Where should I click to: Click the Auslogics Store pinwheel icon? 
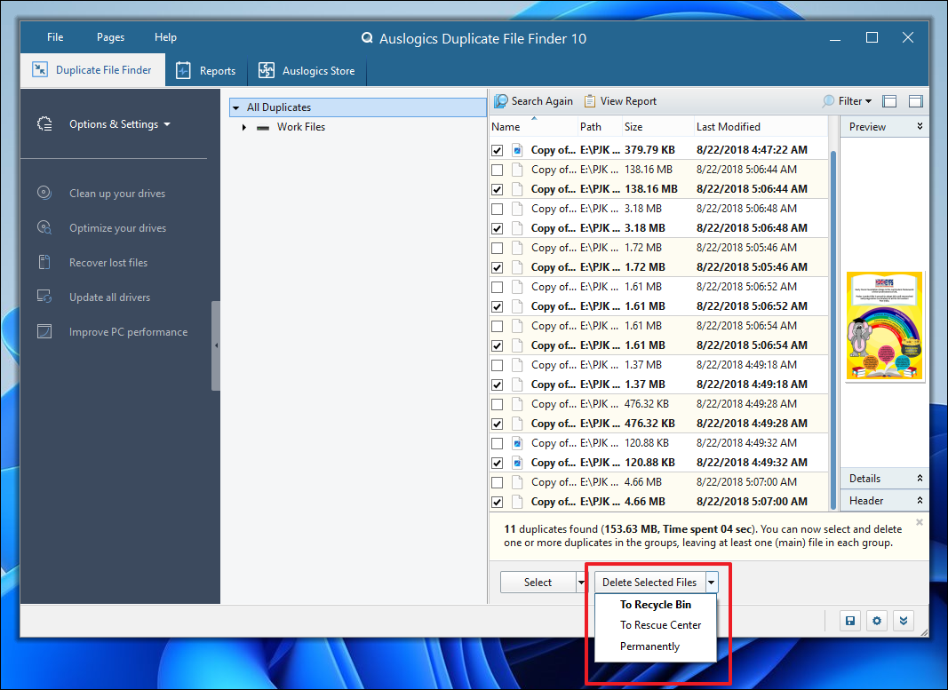[x=266, y=71]
